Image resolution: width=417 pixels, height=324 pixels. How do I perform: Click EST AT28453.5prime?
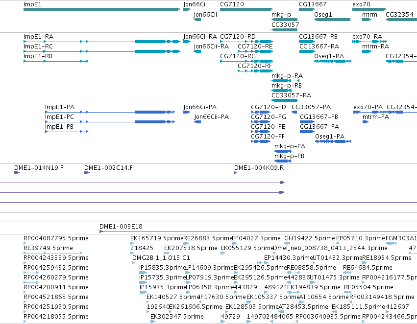click(281, 312)
